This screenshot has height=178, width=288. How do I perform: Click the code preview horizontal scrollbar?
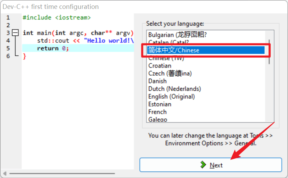coord(62,174)
